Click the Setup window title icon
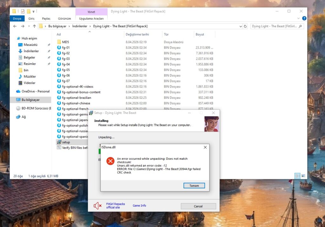Image resolution: width=325 pixels, height=227 pixels. 91,113
